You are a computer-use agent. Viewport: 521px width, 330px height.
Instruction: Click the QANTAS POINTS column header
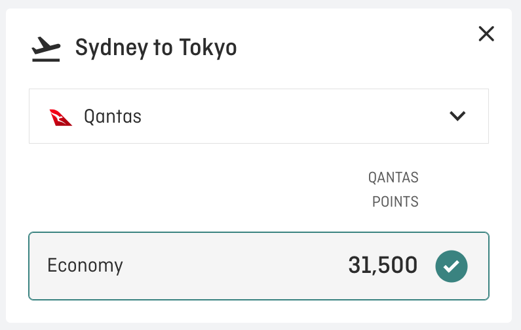point(394,190)
